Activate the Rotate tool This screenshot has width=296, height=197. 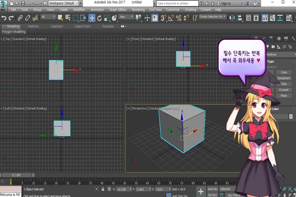tap(100, 18)
